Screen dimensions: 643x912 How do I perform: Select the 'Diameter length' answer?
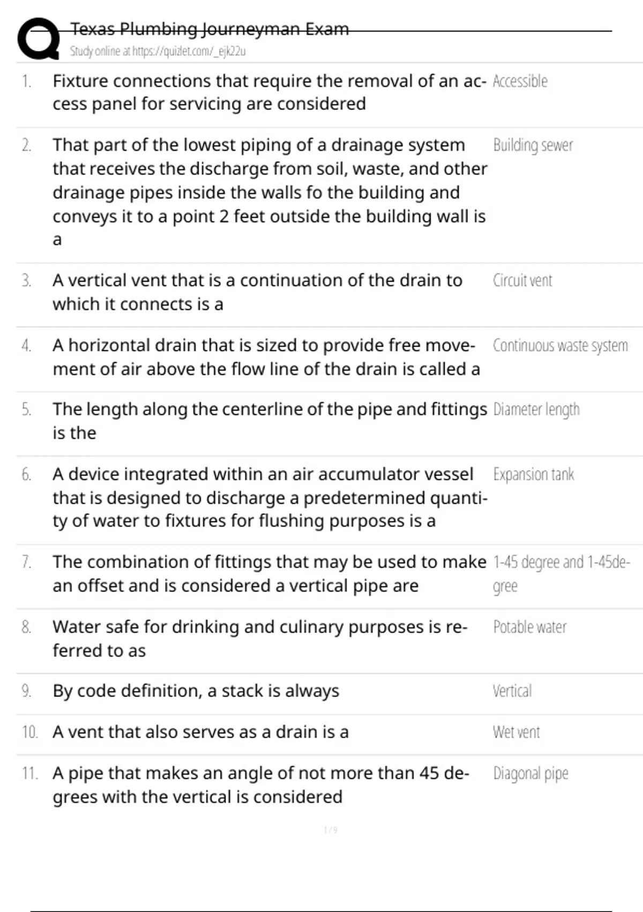[x=536, y=410]
